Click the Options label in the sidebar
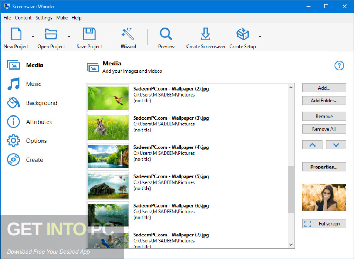This screenshot has width=354, height=259. (36, 141)
